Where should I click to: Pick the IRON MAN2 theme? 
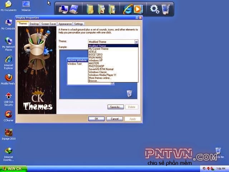click(x=113, y=57)
